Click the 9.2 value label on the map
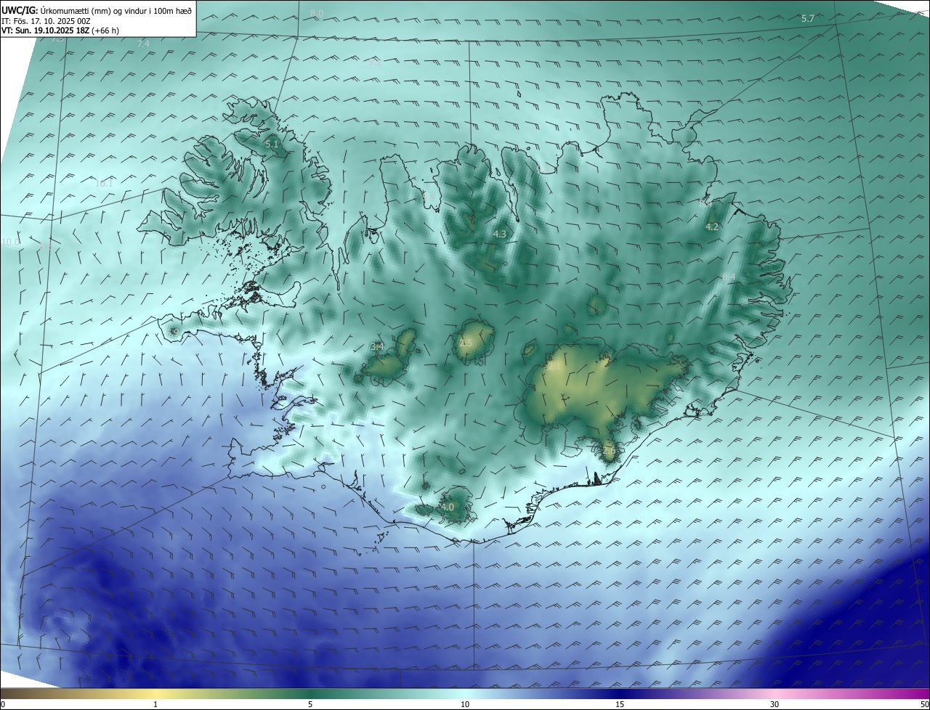This screenshot has height=710, width=930. [375, 62]
